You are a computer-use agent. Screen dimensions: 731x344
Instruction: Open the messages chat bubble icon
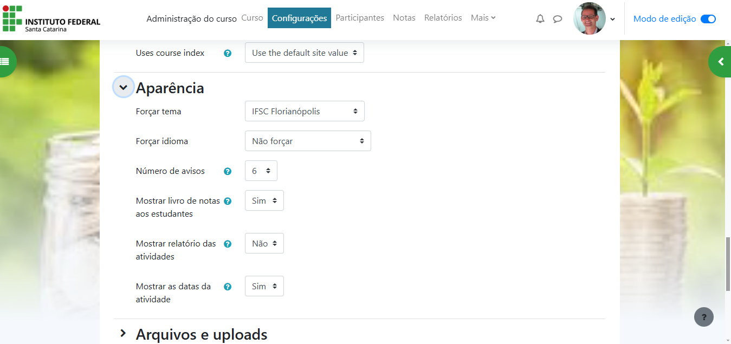(557, 19)
